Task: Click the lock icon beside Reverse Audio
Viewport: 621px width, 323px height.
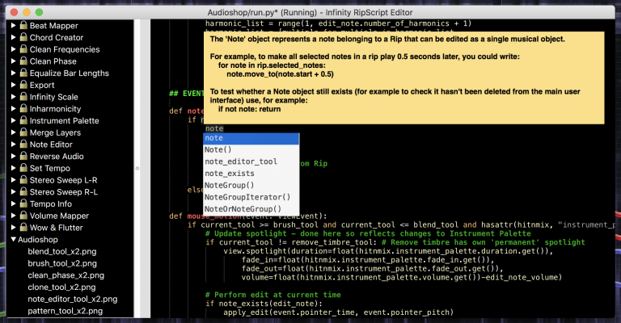Action: [x=23, y=156]
